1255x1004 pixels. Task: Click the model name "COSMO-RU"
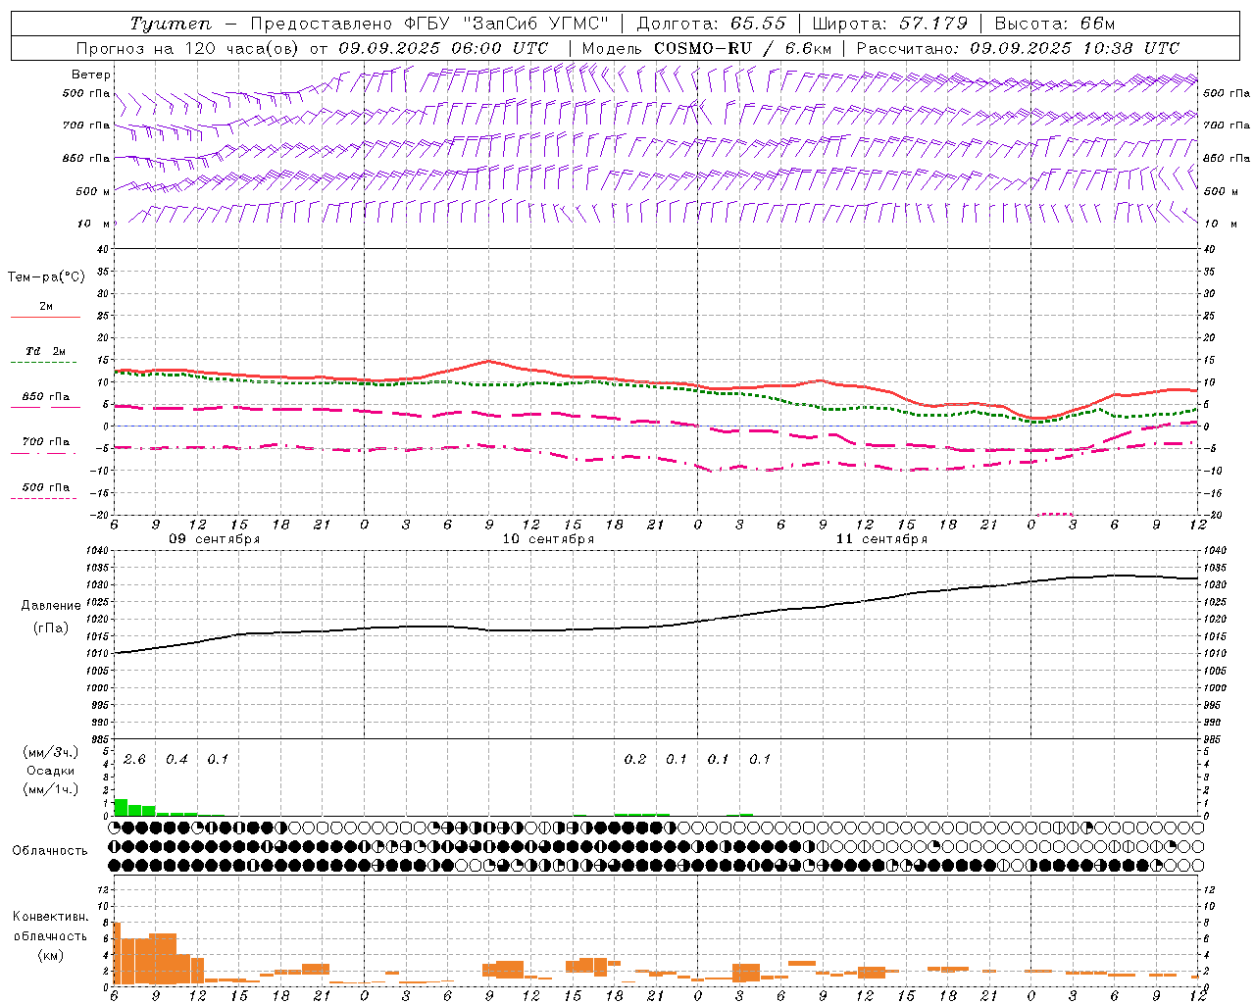pos(703,48)
